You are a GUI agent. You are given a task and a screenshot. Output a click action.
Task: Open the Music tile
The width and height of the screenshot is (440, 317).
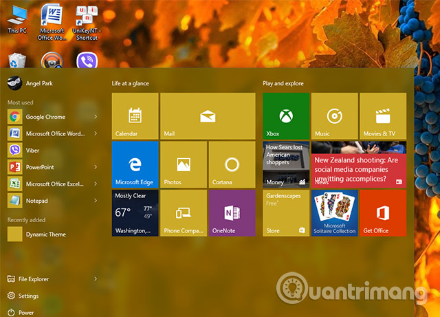click(335, 116)
